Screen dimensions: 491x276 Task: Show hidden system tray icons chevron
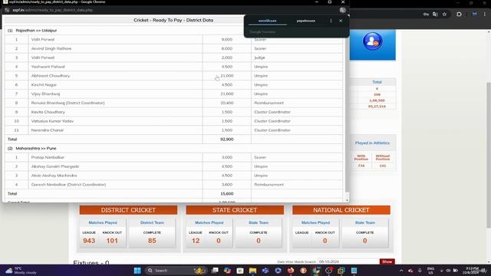[x=401, y=271]
